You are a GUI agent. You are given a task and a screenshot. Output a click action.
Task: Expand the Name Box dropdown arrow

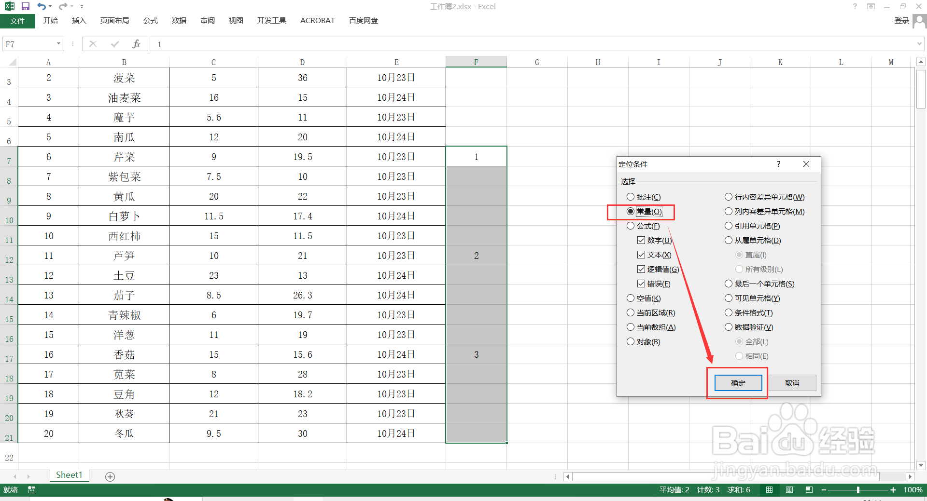coord(58,44)
